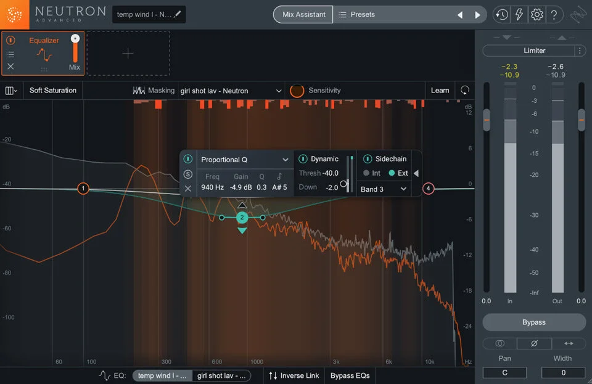Edit the -4.9 dB gain value
592x384 pixels.
tap(240, 187)
